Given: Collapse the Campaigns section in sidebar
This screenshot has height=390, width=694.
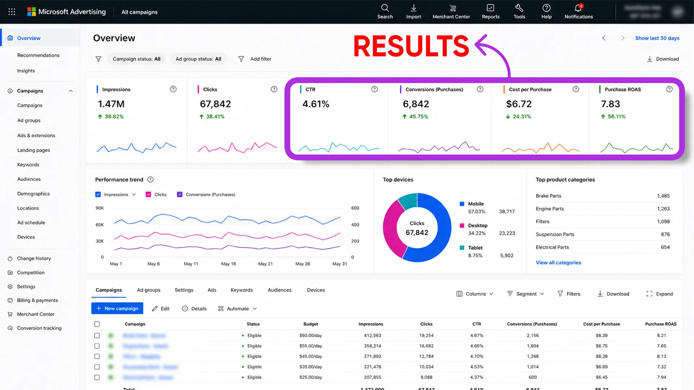Looking at the screenshot, I should [71, 91].
